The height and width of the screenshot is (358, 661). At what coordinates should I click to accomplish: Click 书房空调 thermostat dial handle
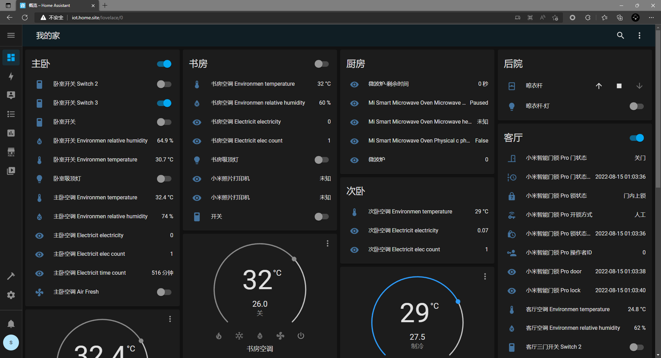click(x=294, y=259)
